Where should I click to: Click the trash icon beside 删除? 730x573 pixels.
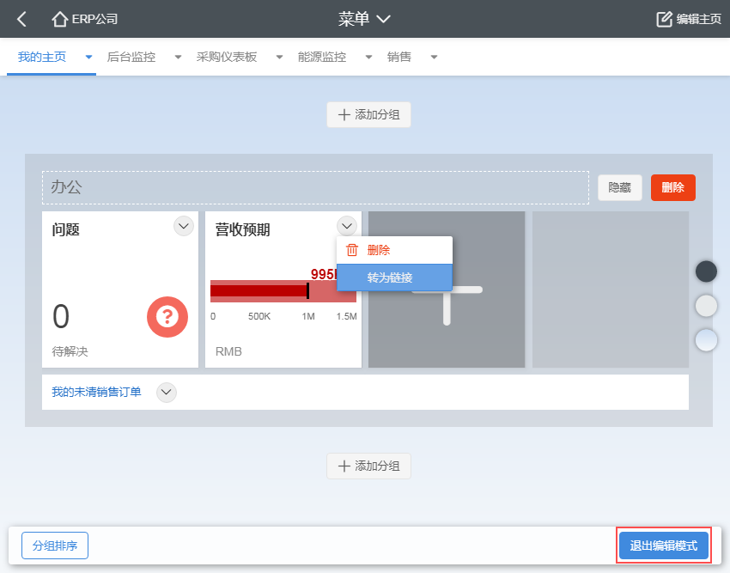click(351, 250)
